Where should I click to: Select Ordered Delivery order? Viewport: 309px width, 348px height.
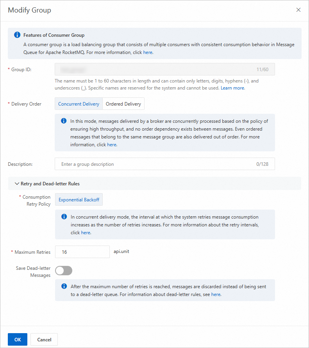pyautogui.click(x=123, y=104)
